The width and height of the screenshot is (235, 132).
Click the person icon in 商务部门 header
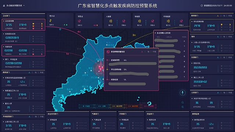(x=29, y=73)
